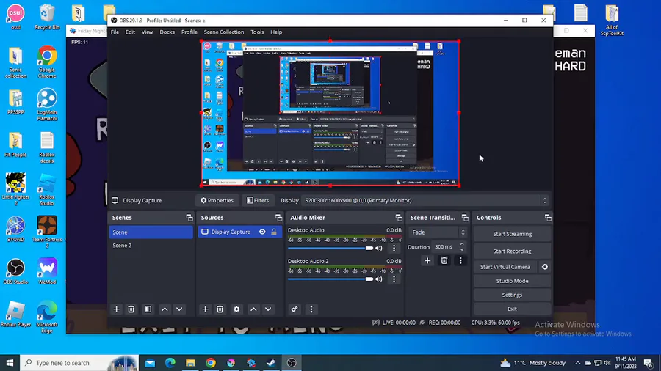This screenshot has height=371, width=661.
Task: Click Exit button in Controls
Action: tap(512, 309)
